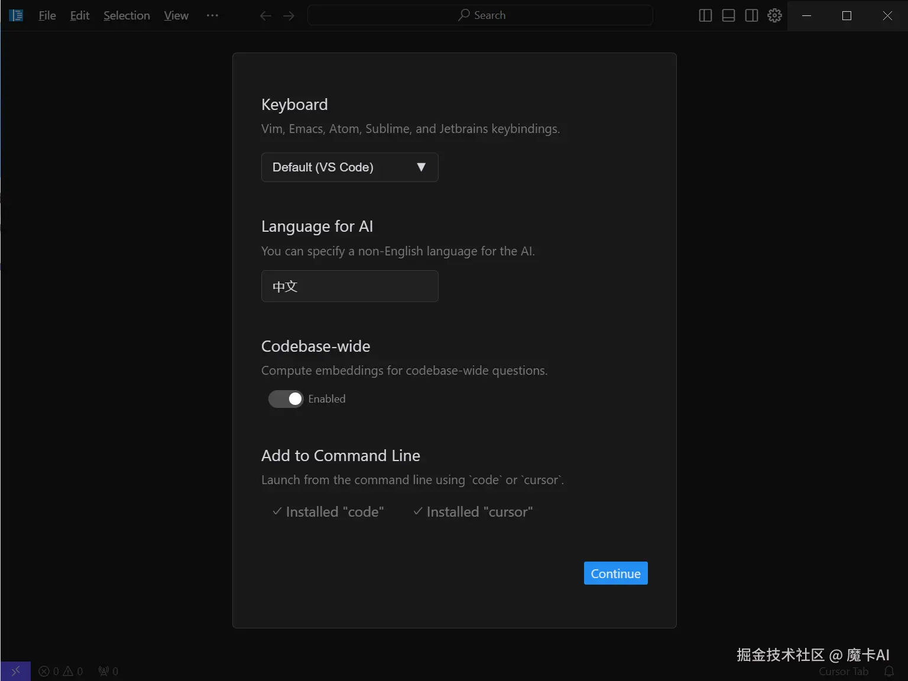Go forward with the right arrow
This screenshot has height=681, width=908.
pos(288,15)
